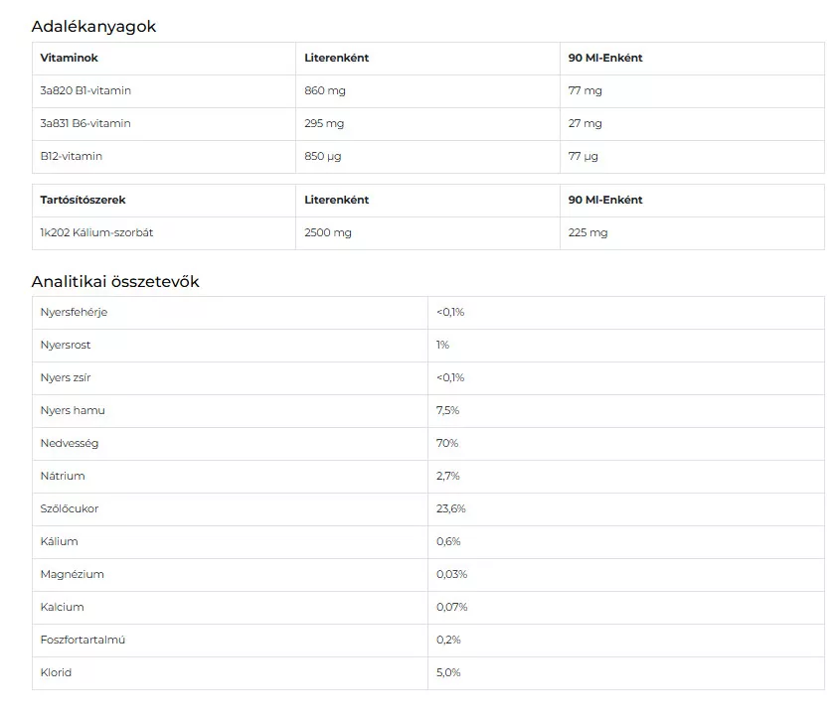Select the B12-vitamin row label
839x717 pixels.
pos(72,156)
